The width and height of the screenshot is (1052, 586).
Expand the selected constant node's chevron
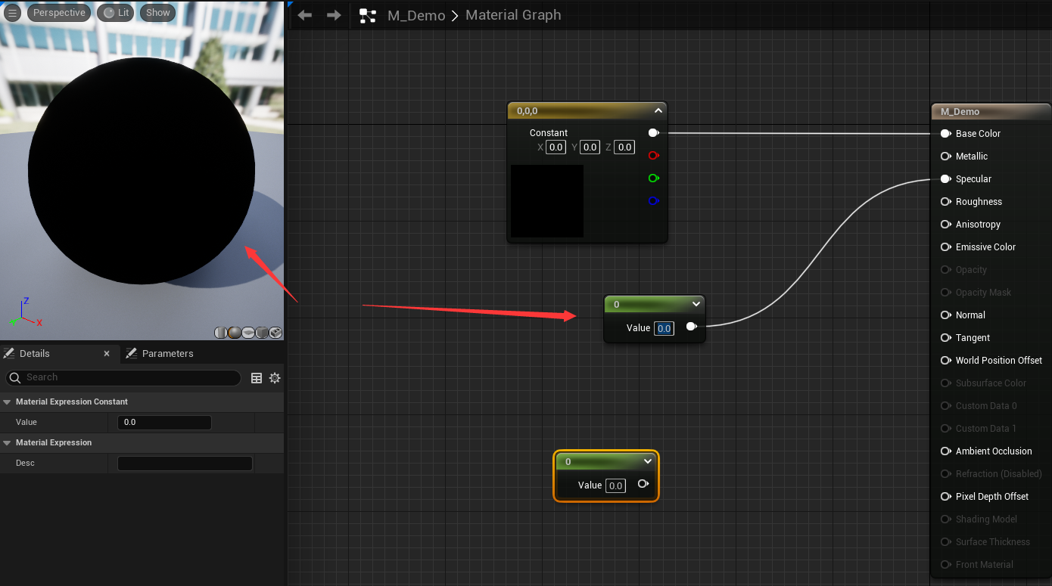pos(648,461)
